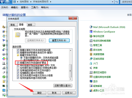Screen dimensions: 132x98
Task: Click the 通知区域图标 icon
Action: [91, 72]
